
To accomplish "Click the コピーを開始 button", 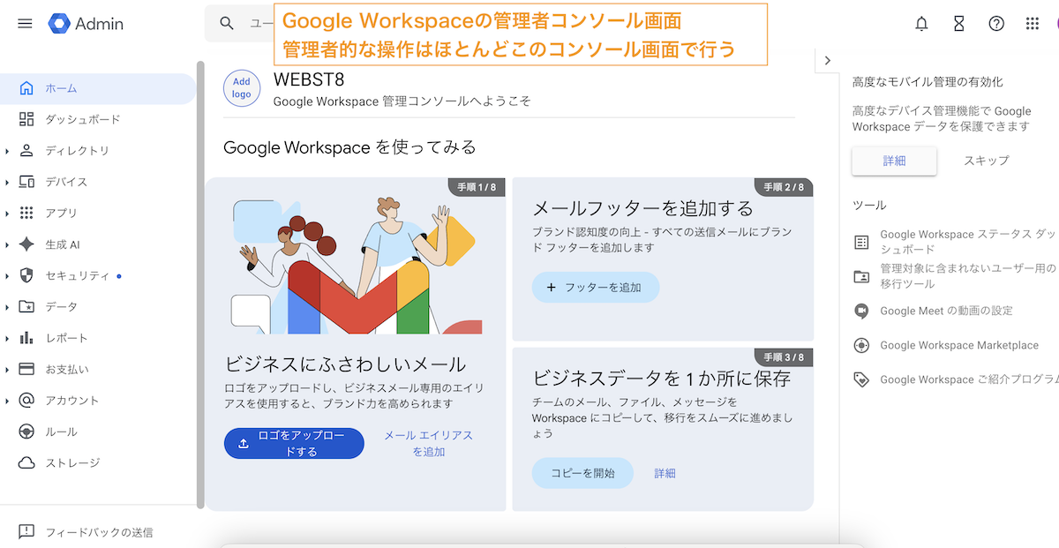I will 582,473.
